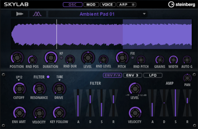Viewport: 198px width, 129px height.
Task: Select the LFO button
Action: [153, 75]
